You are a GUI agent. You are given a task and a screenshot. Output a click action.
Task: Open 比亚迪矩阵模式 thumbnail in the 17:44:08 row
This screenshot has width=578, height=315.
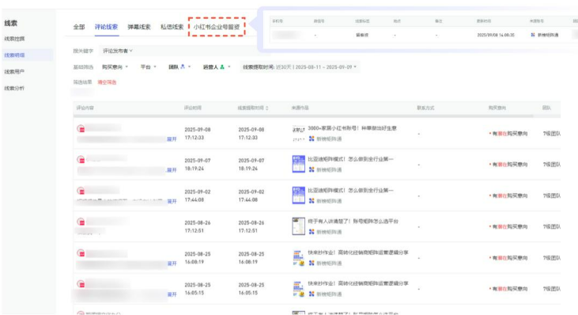coord(299,195)
